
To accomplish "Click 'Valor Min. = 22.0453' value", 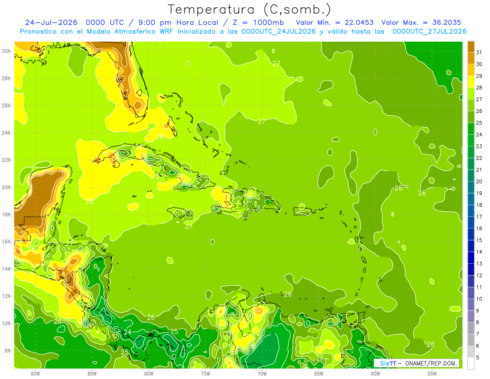I will coord(334,22).
